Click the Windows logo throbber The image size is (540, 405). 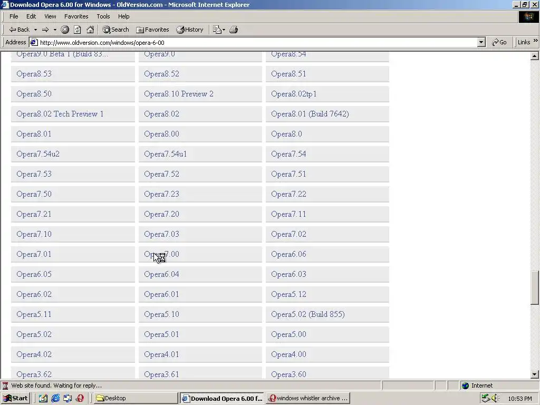(x=528, y=17)
